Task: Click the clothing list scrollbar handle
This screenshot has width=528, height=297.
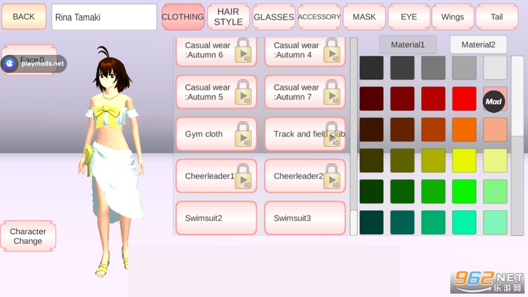Action: tap(353, 222)
